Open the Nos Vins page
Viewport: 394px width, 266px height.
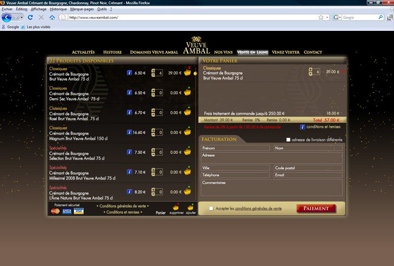224,52
